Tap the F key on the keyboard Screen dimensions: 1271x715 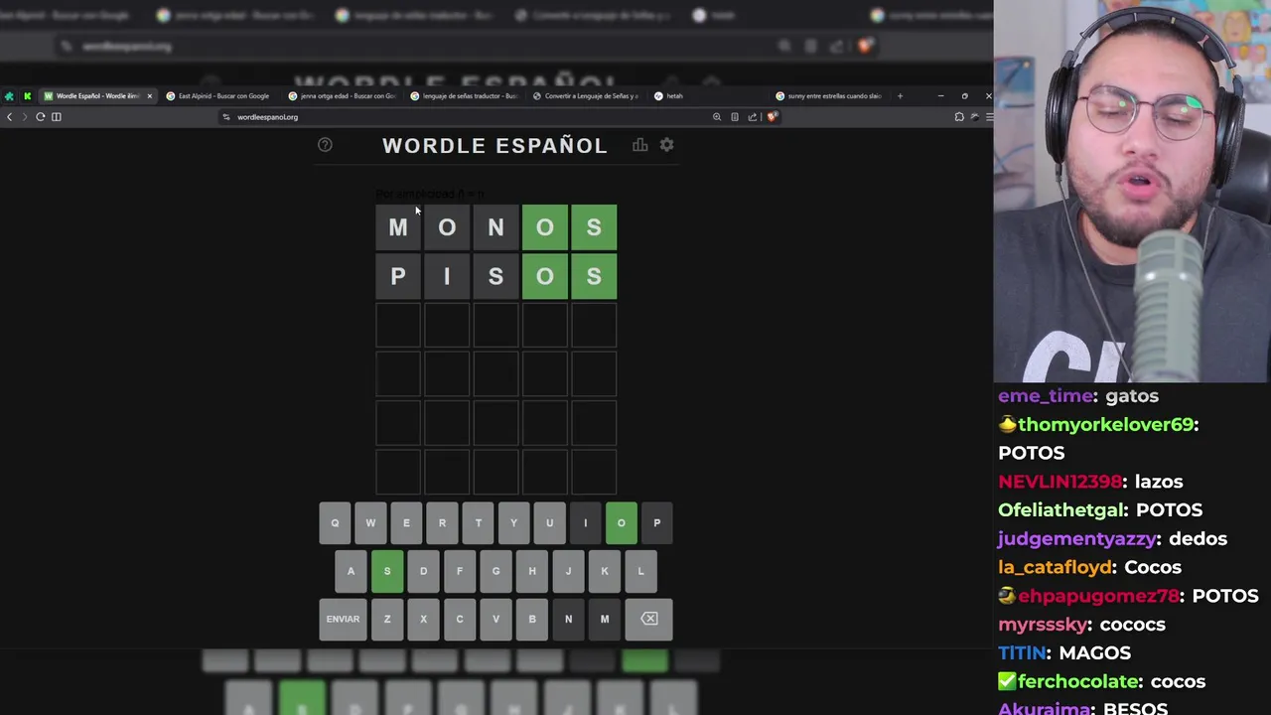(x=459, y=571)
